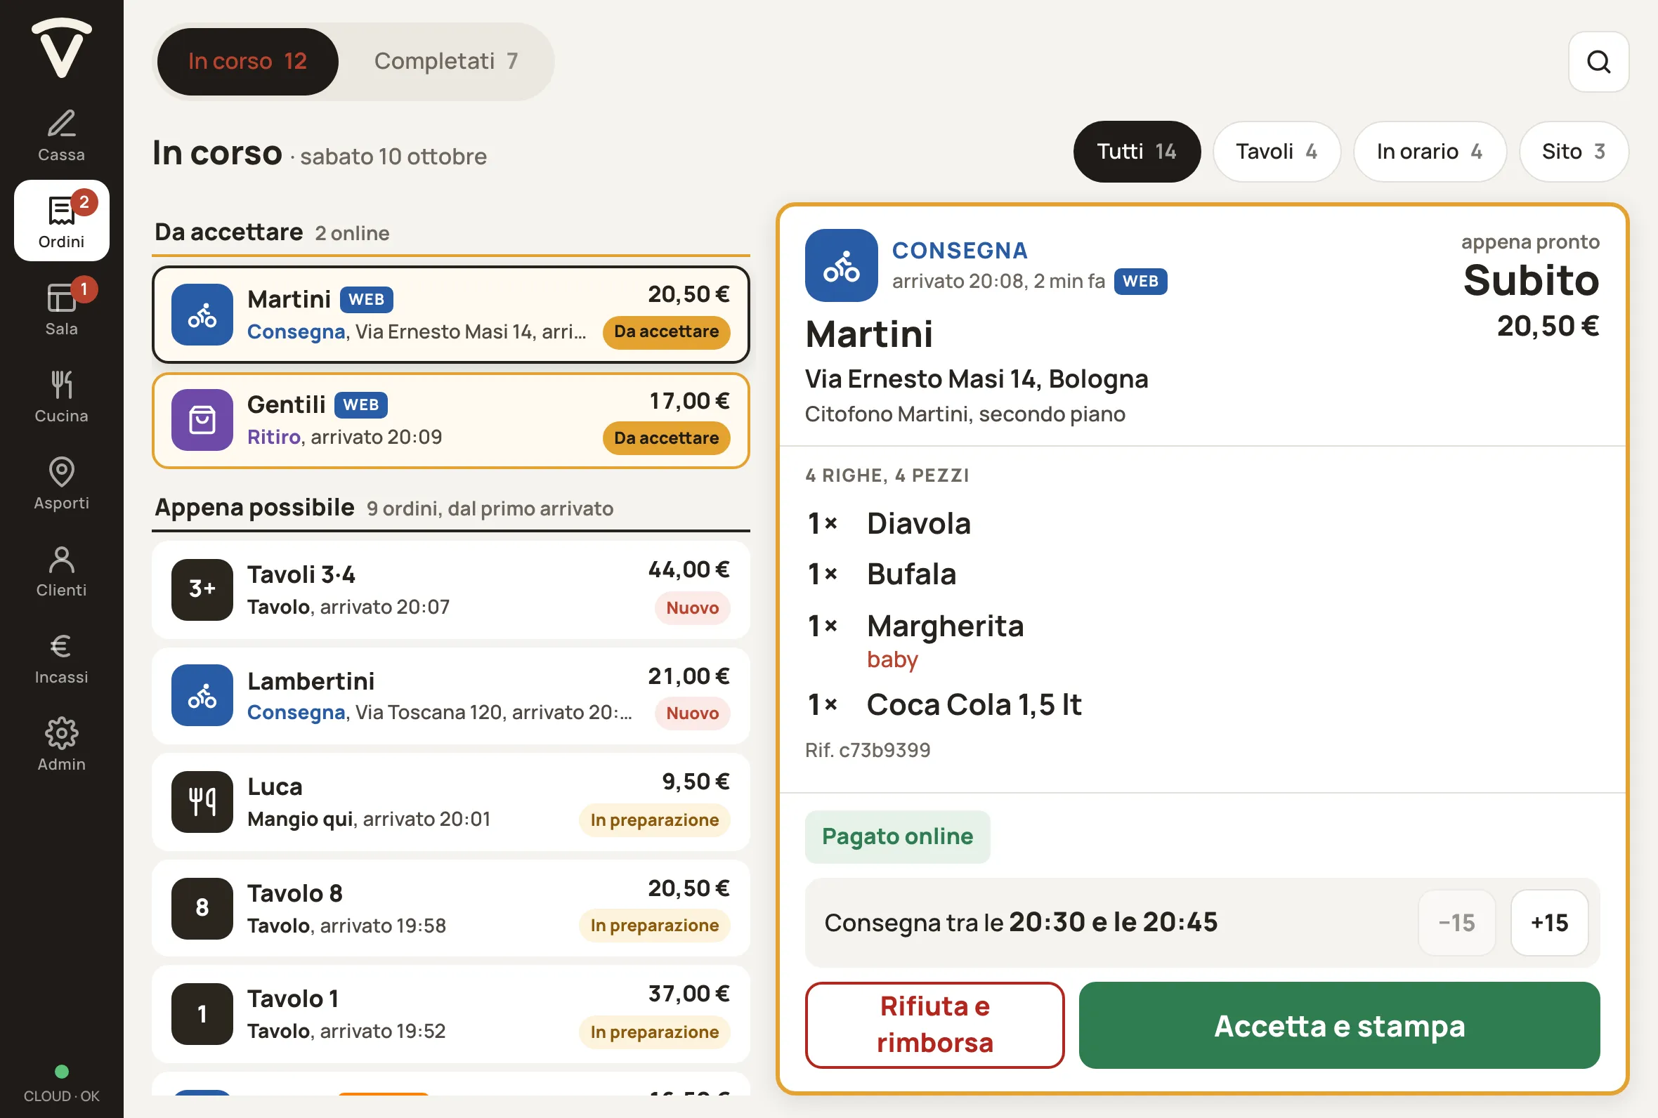Click Da accettare badge on Martini order
This screenshot has height=1118, width=1658.
point(666,331)
